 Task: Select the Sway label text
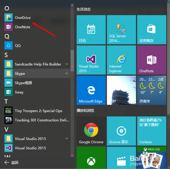[x=19, y=92]
